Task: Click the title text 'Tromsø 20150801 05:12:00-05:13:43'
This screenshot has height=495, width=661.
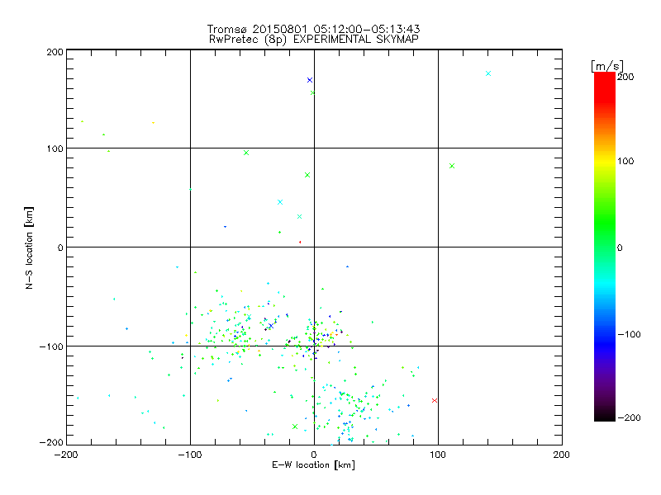Action: coord(313,29)
